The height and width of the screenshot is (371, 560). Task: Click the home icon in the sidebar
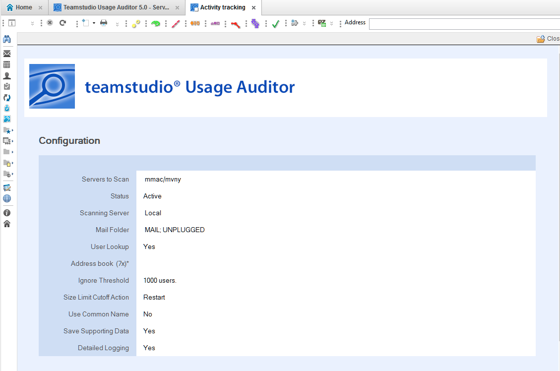pyautogui.click(x=7, y=224)
